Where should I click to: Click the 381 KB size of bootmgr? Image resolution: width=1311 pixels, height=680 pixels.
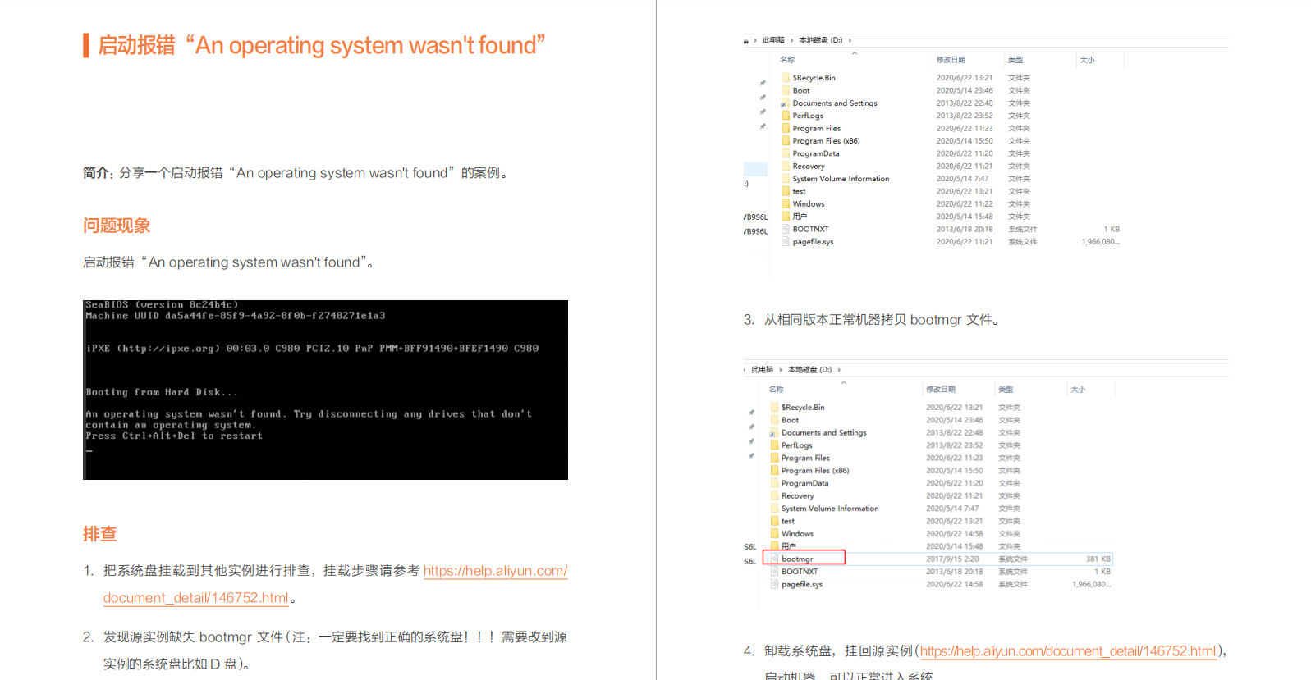pos(1098,559)
